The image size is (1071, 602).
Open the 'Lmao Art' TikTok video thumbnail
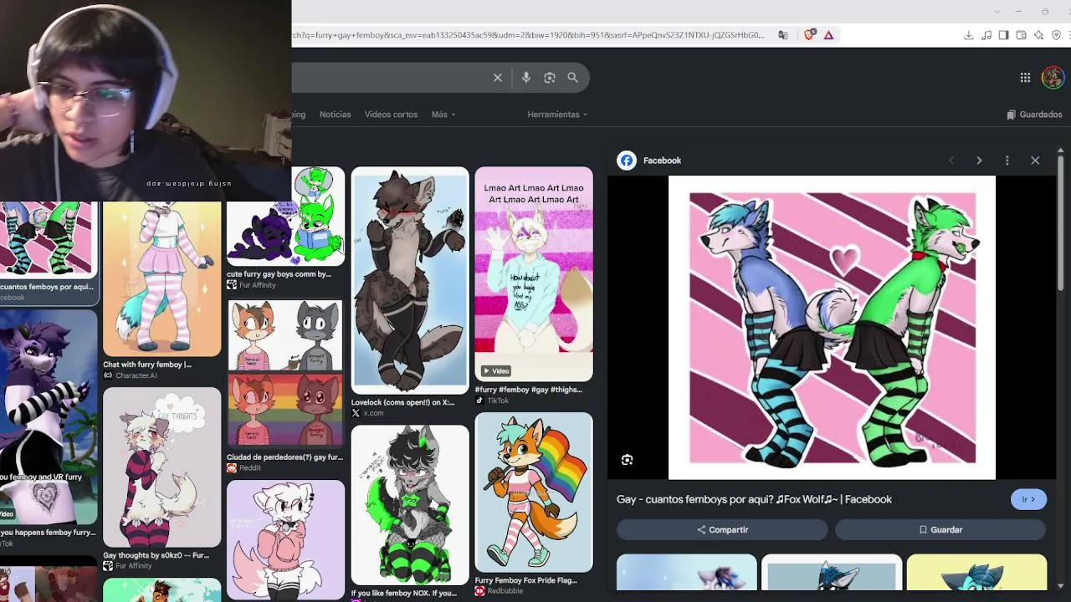pyautogui.click(x=534, y=273)
